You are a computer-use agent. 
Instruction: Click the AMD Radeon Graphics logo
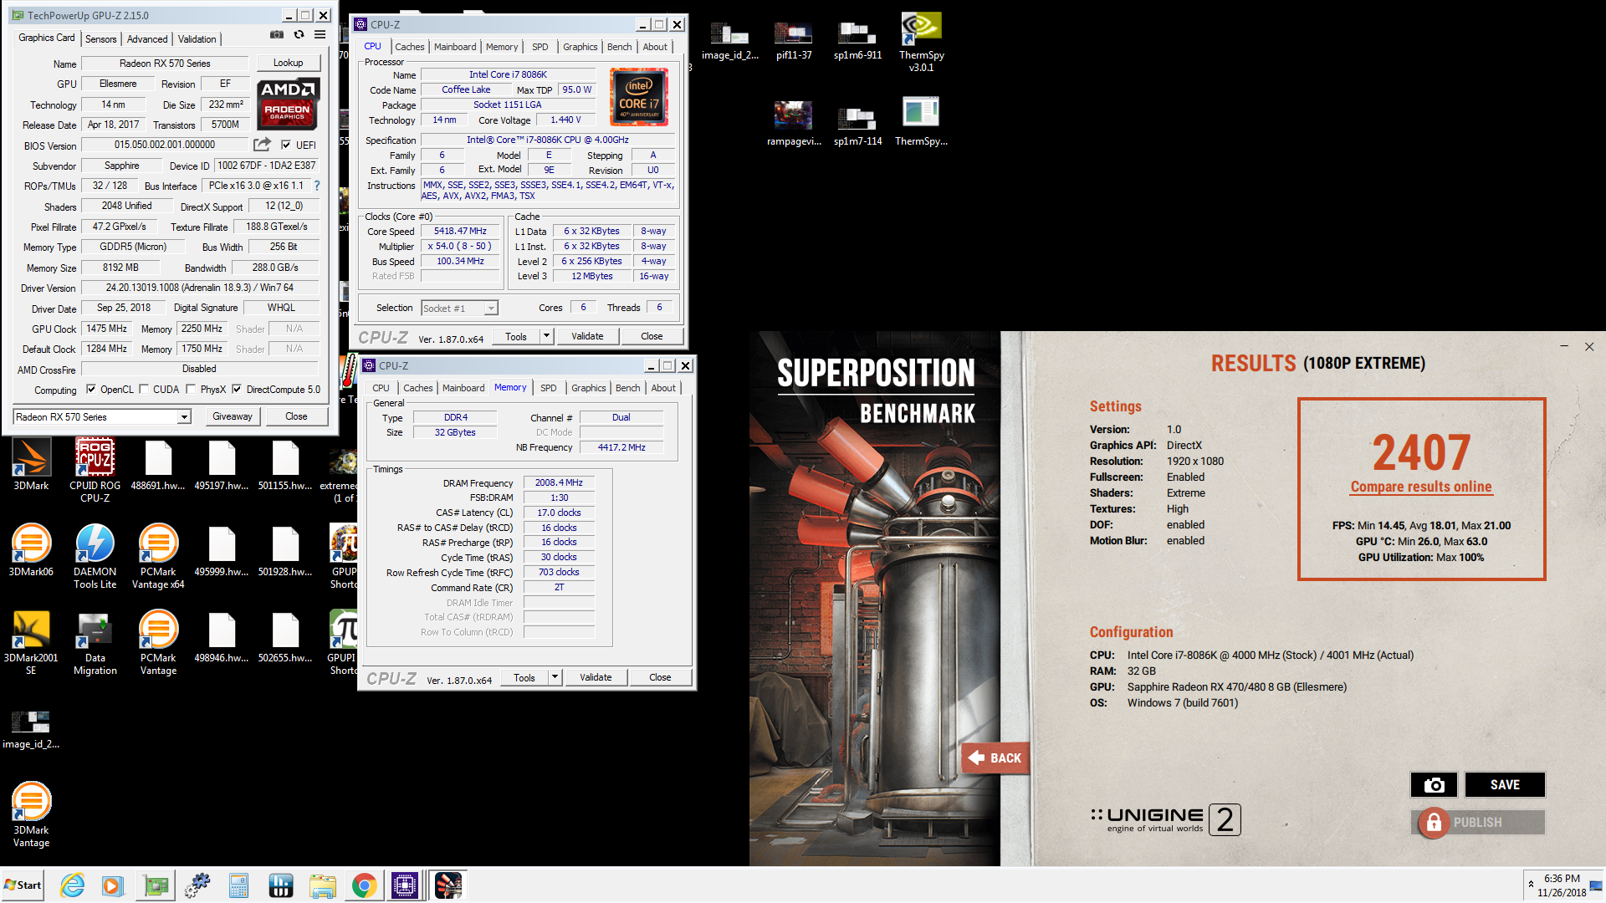point(288,105)
